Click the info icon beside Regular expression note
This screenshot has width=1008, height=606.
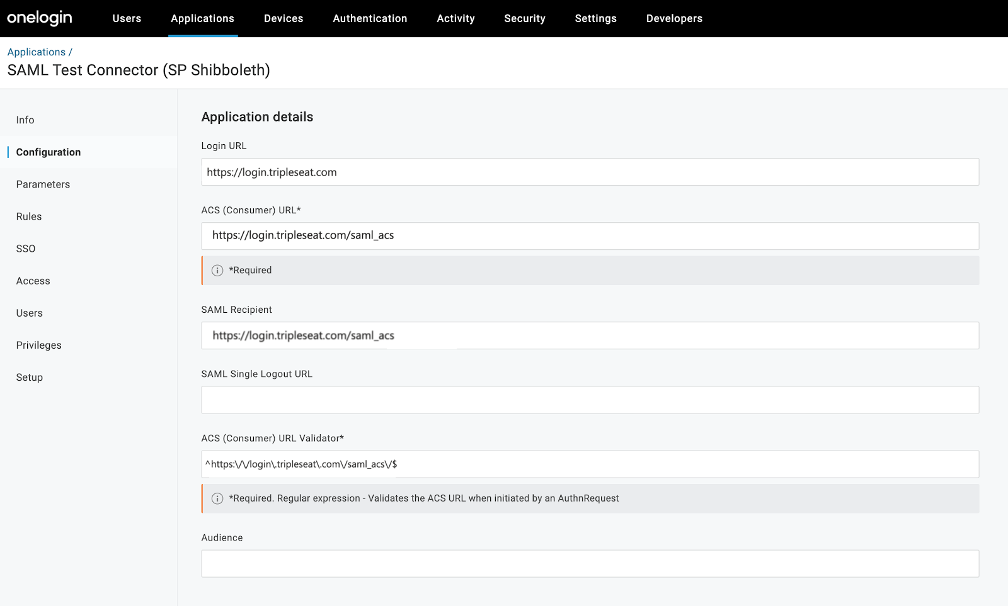(217, 498)
